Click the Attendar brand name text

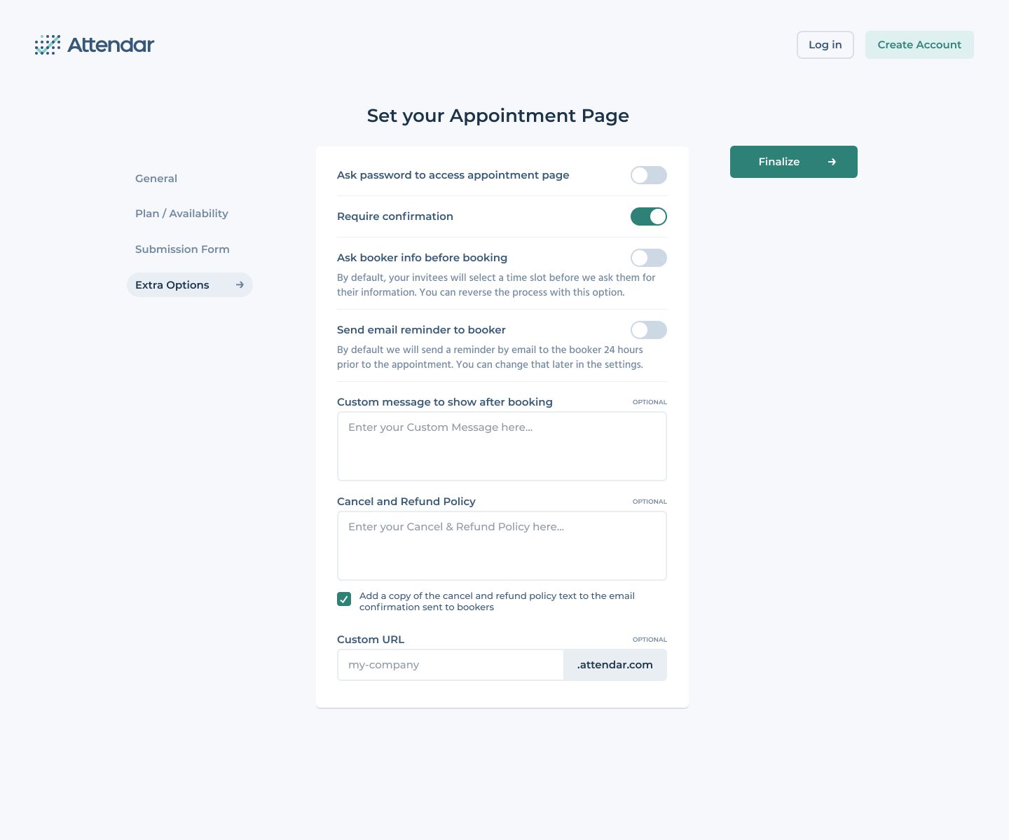(x=111, y=45)
